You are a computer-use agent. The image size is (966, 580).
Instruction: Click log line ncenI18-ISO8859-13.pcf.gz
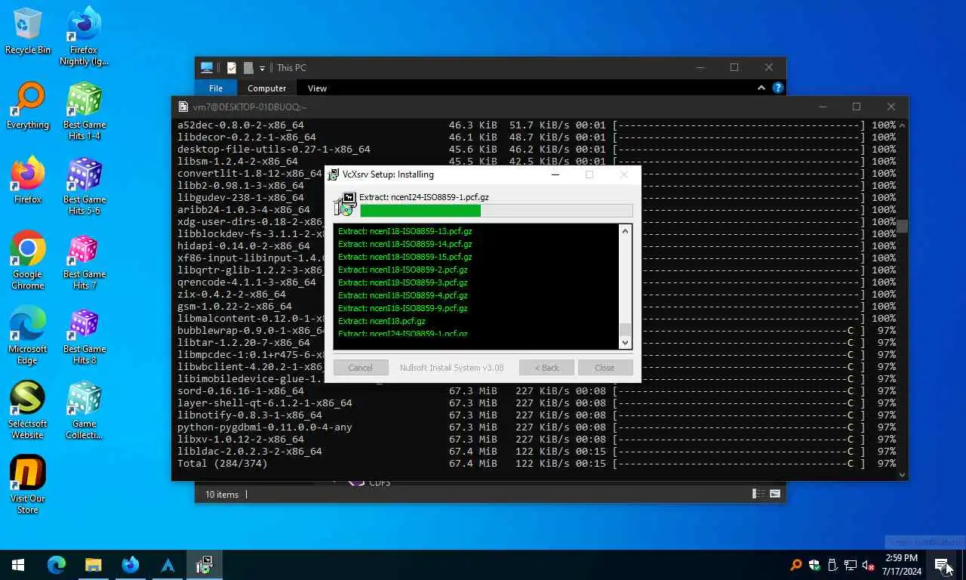pyautogui.click(x=405, y=231)
